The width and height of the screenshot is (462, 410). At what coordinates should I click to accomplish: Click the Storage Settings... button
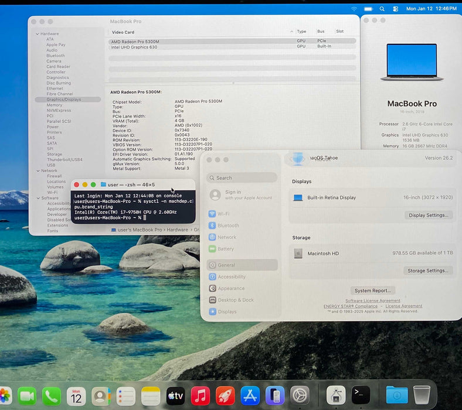point(428,271)
